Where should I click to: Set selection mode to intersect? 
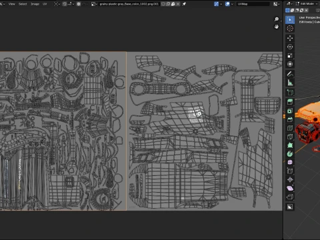tap(306, 10)
